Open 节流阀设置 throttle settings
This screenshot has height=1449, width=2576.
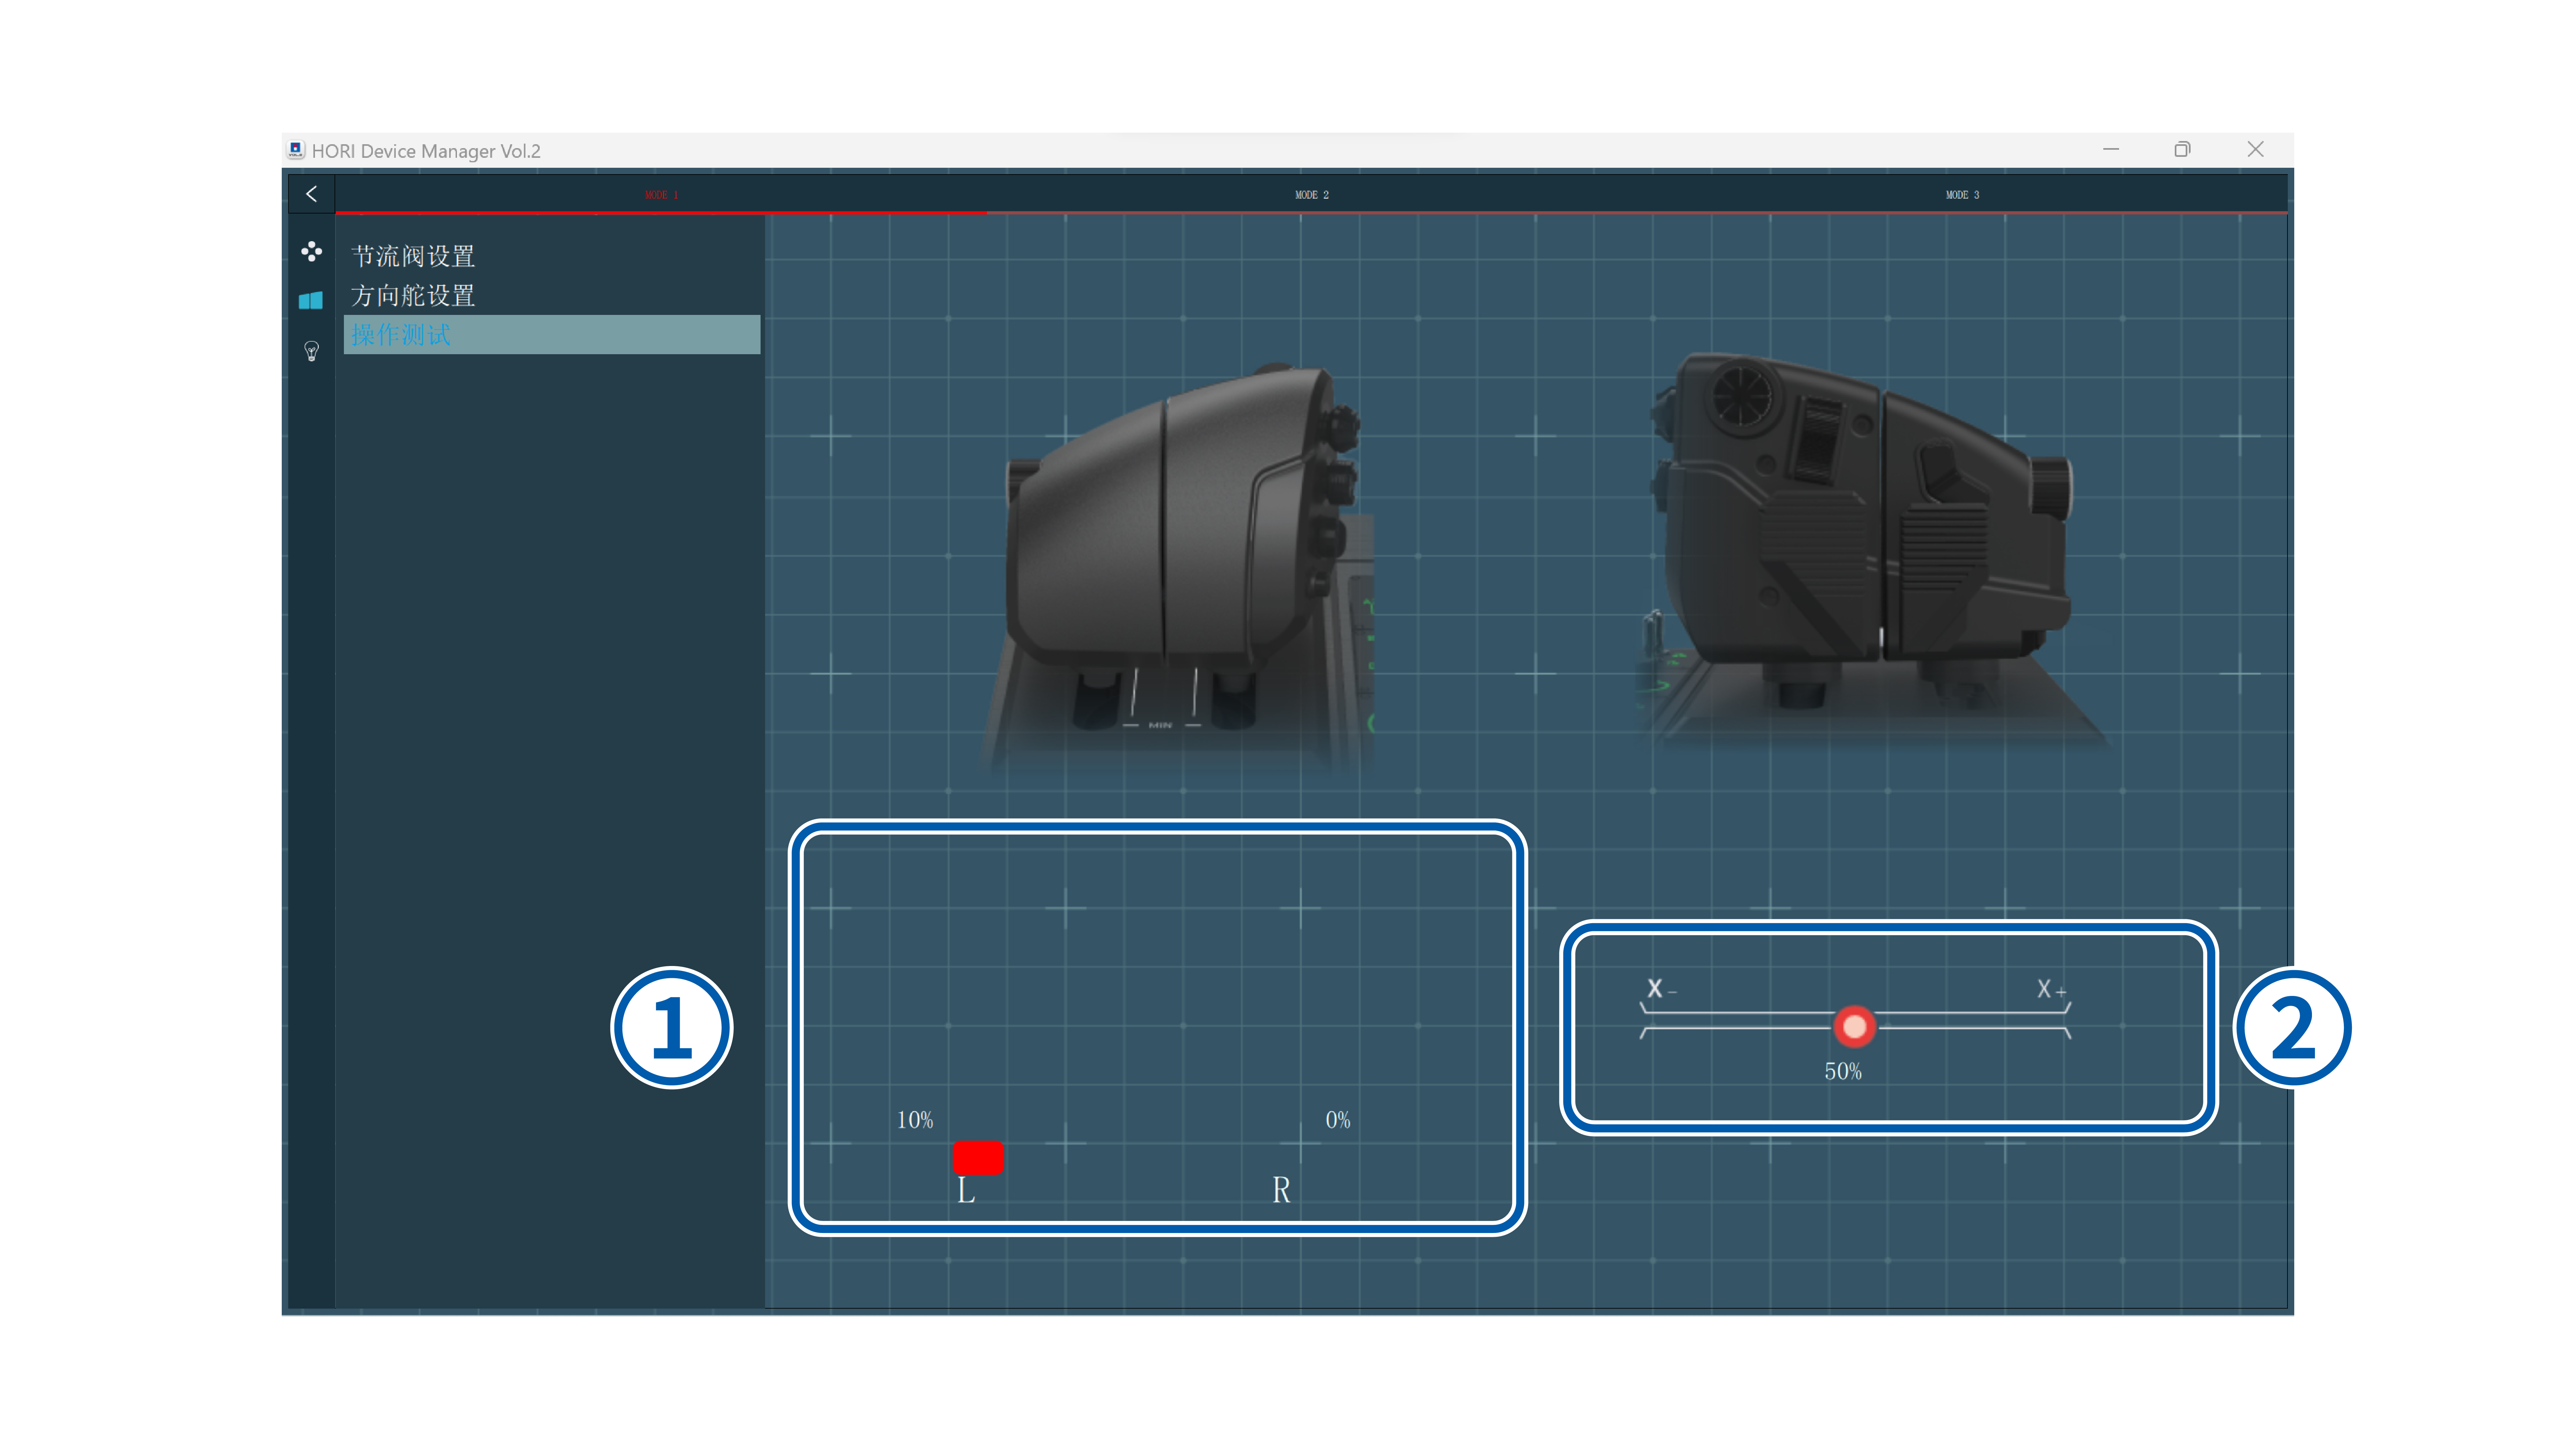point(413,256)
